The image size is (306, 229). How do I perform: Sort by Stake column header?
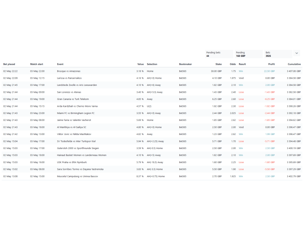[218, 64]
